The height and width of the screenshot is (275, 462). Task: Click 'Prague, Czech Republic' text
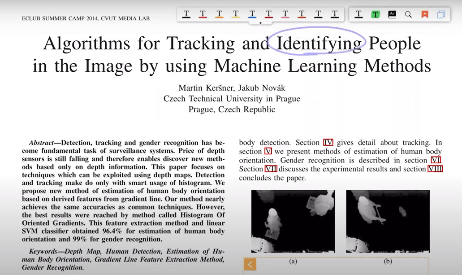(232, 109)
